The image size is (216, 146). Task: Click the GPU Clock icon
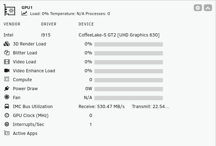[x=7, y=115]
